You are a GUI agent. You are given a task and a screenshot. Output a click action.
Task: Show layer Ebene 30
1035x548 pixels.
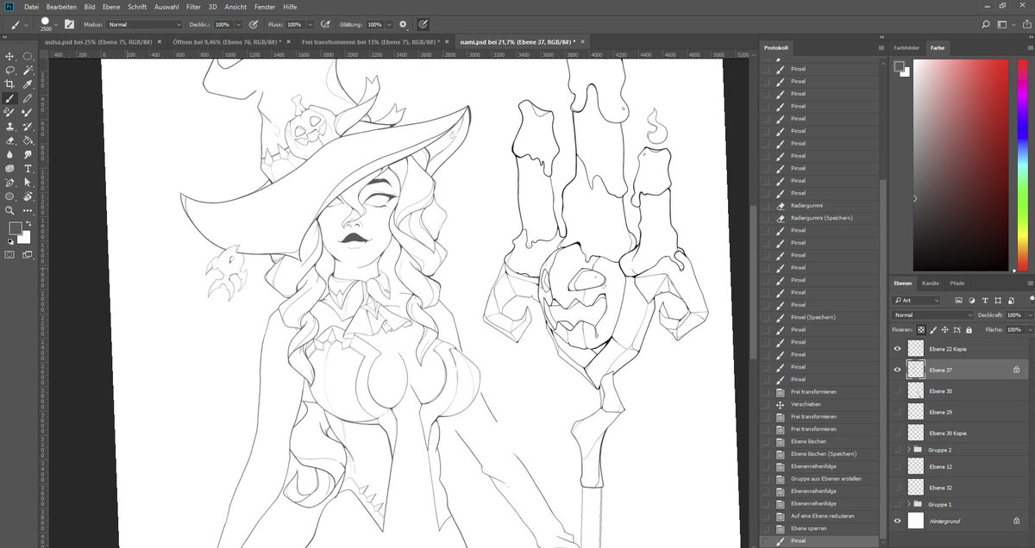[897, 390]
